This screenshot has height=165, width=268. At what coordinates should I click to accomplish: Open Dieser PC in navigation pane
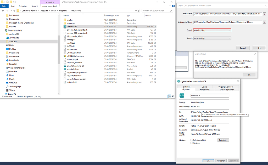(12, 94)
